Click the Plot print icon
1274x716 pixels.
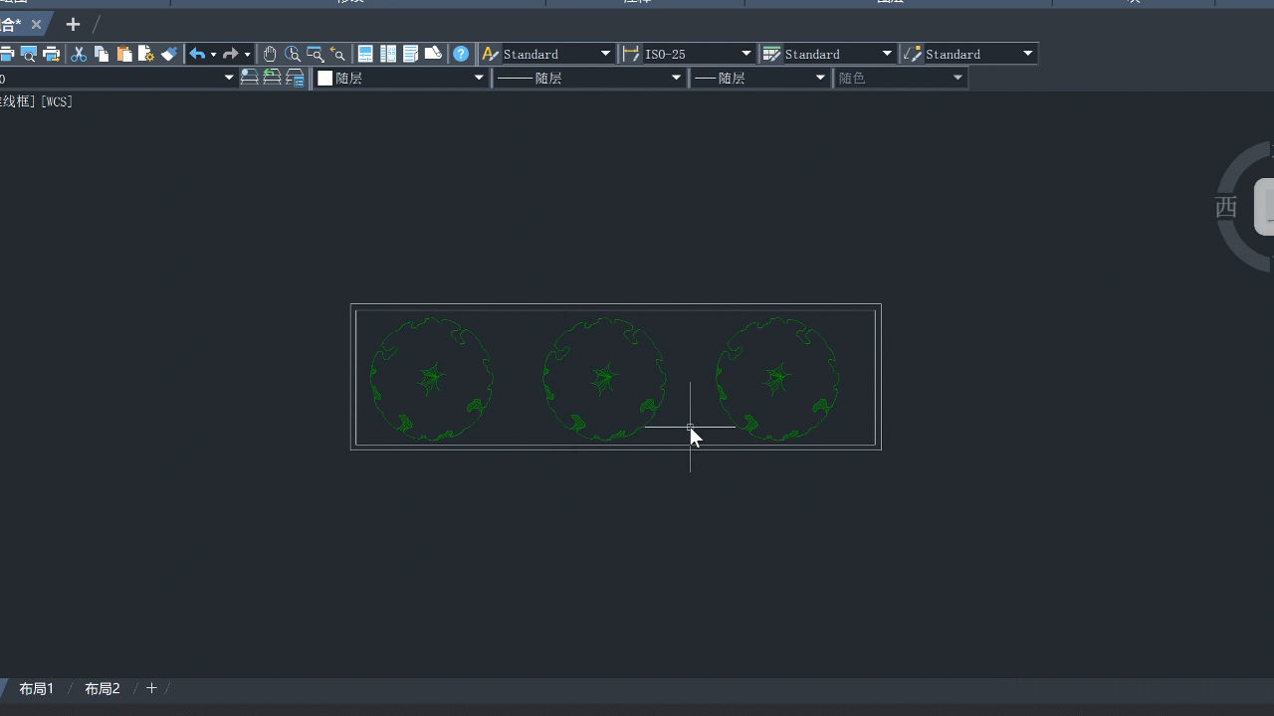(x=6, y=54)
